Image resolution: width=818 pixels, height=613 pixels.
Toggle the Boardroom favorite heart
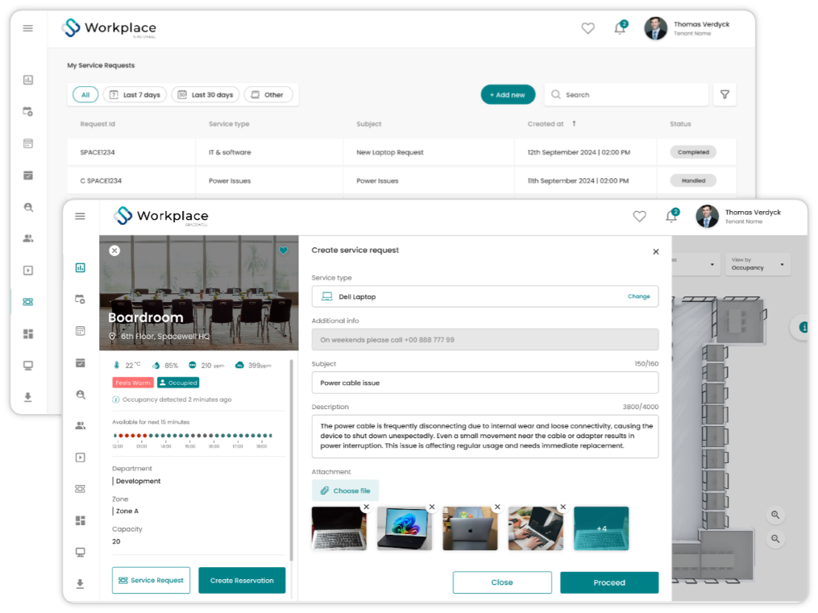click(x=283, y=251)
